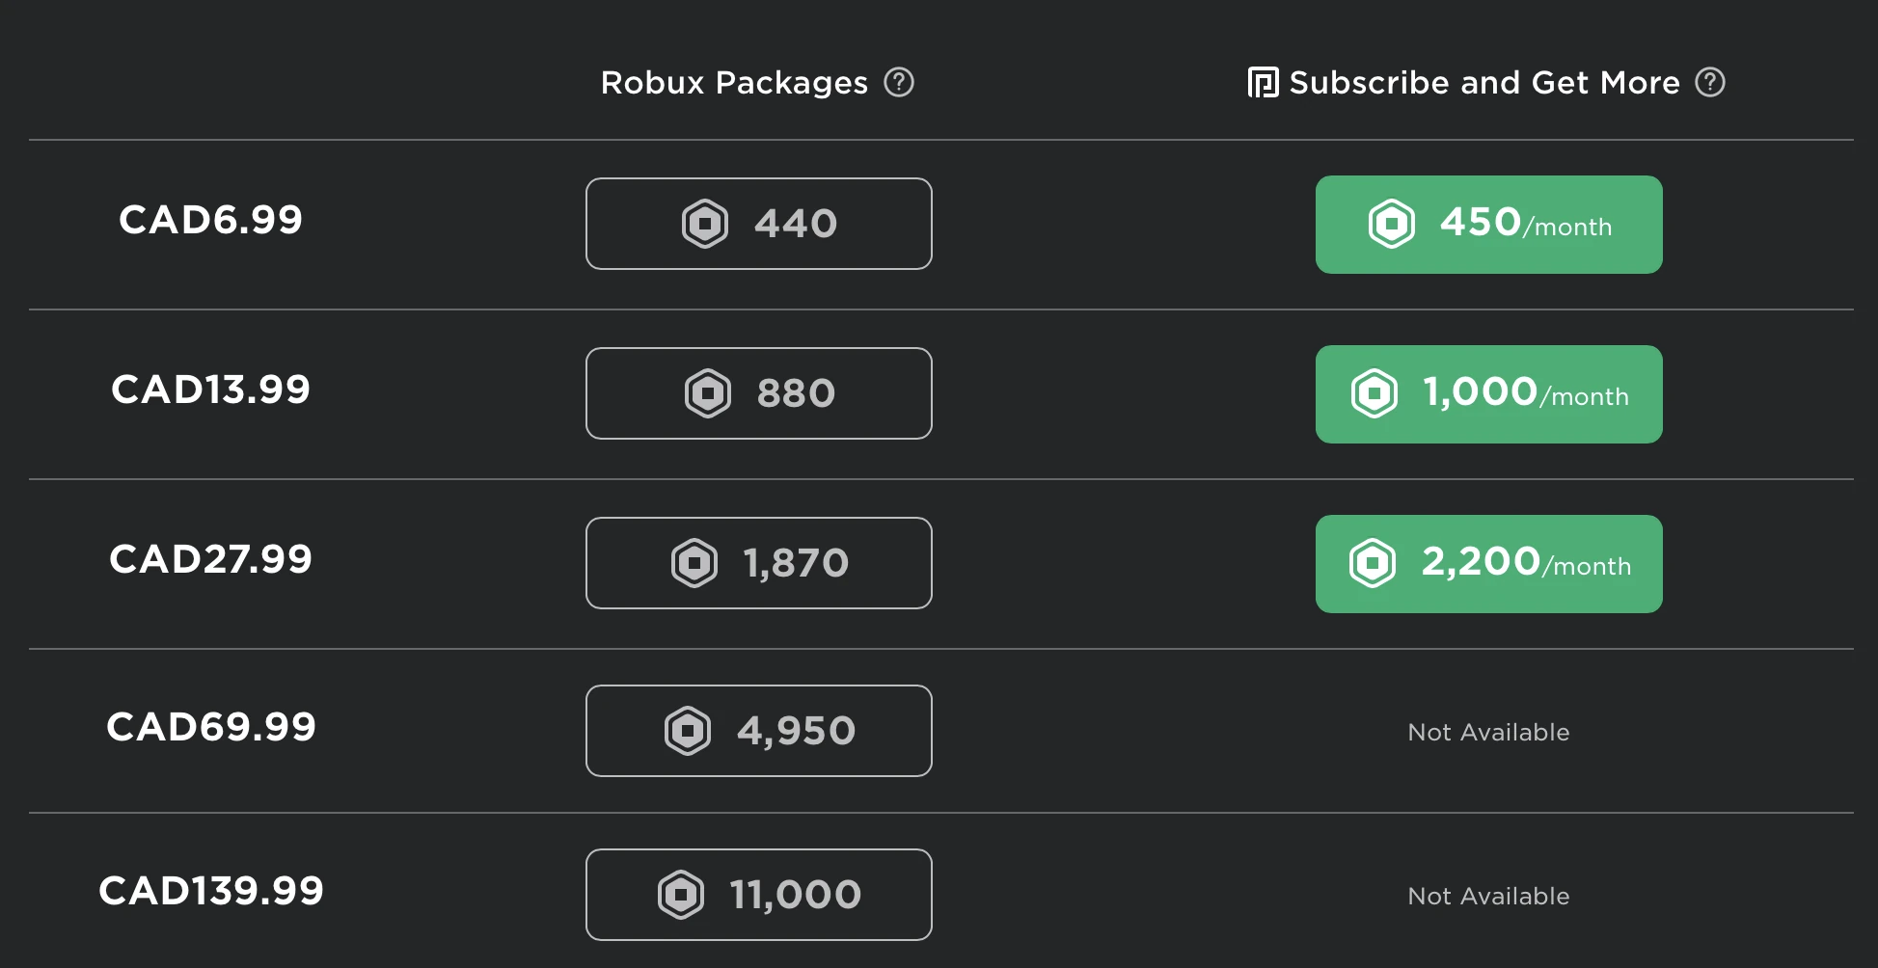Click the Robux icon inside the 440 package
Screen dimensions: 1878x968
click(707, 223)
